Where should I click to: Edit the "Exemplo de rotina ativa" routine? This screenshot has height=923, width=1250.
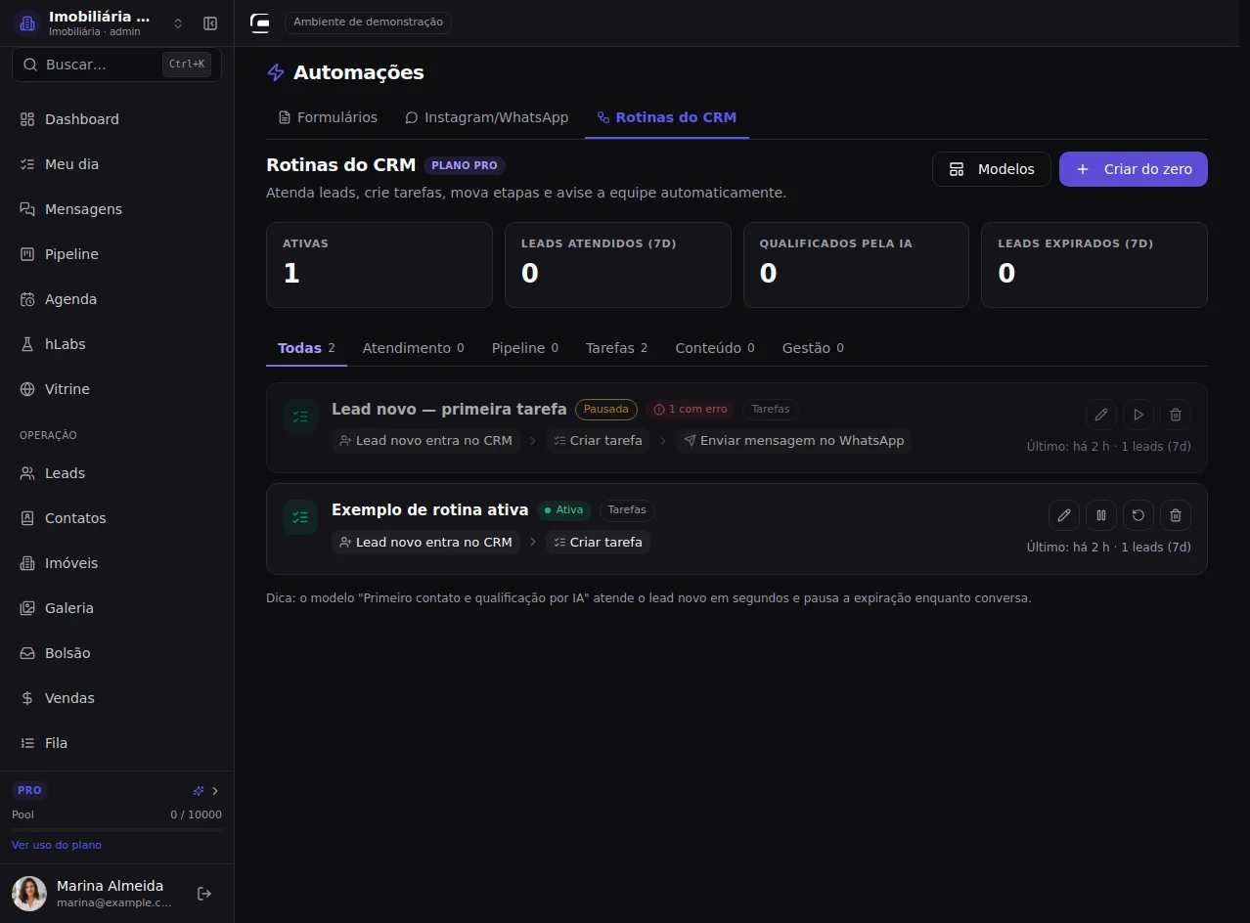1064,515
